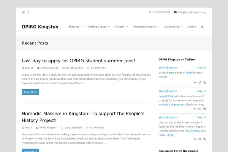The height and width of the screenshot is (152, 228).
Task: Favorite the student summer jobs tweet
Action: click(204, 109)
